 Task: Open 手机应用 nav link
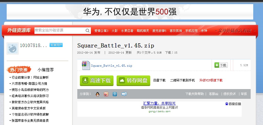pyautogui.click(x=191, y=31)
